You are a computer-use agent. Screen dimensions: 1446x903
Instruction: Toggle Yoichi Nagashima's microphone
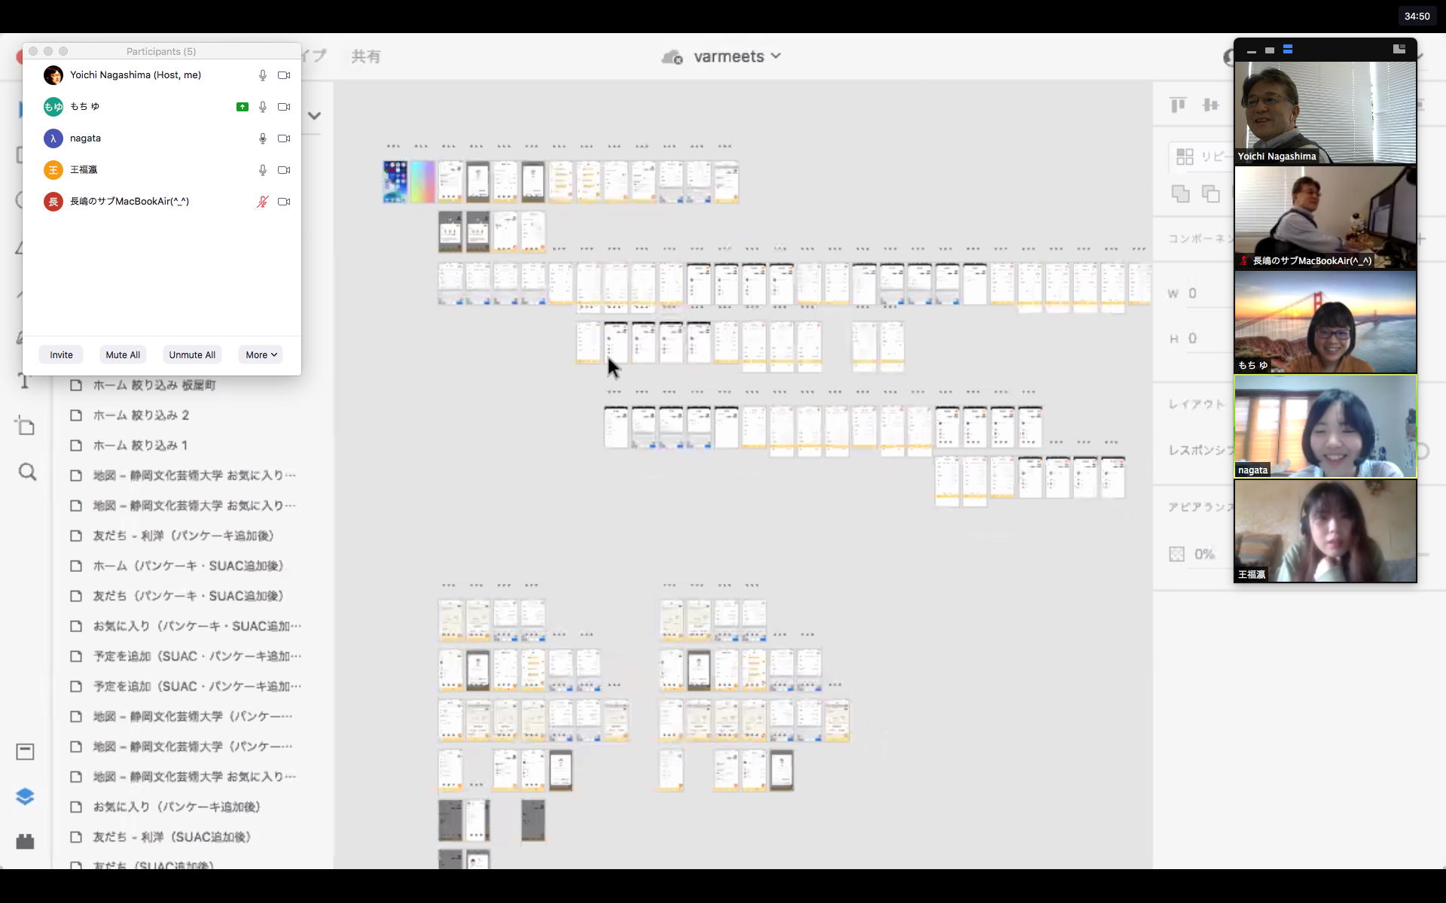262,75
